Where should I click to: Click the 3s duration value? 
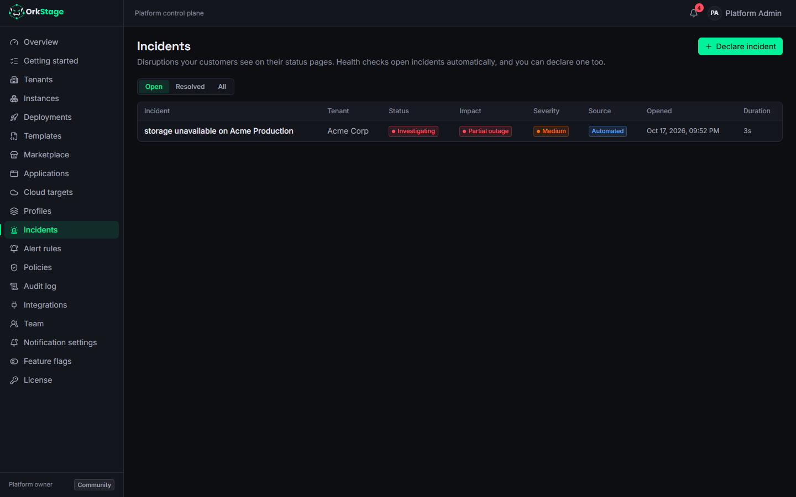click(x=747, y=131)
